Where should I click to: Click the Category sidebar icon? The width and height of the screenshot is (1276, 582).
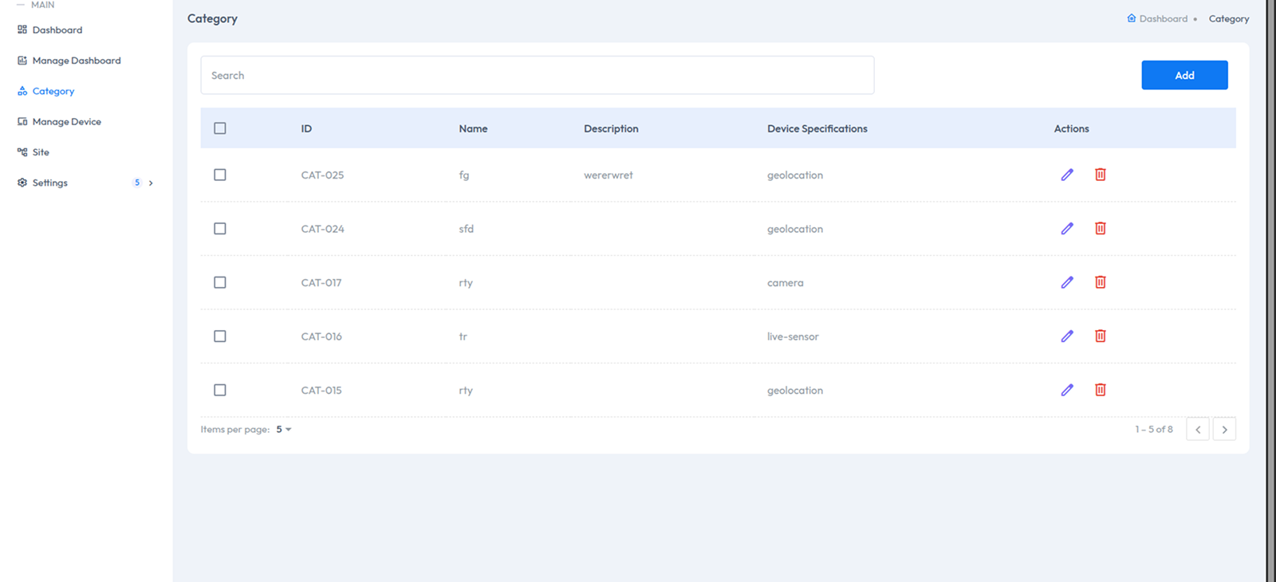click(22, 91)
